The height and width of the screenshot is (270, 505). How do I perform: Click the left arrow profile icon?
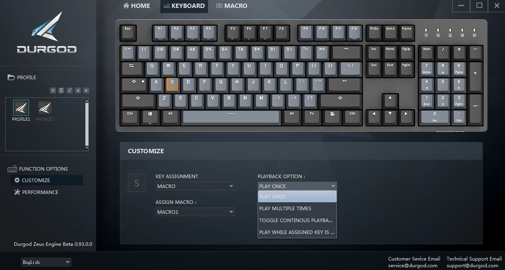tap(78, 91)
